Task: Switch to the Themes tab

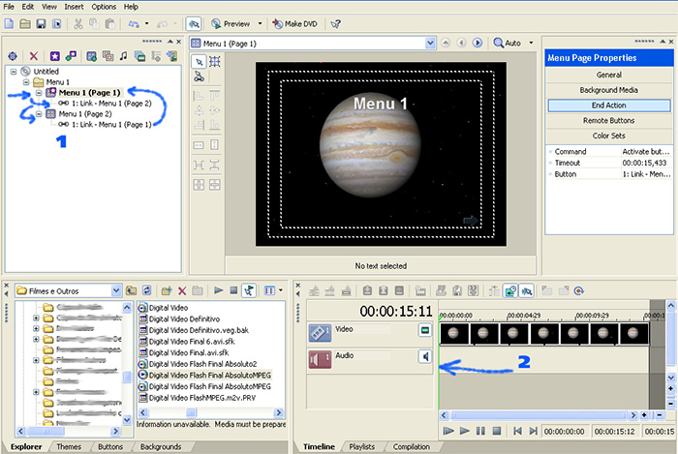Action: point(69,446)
